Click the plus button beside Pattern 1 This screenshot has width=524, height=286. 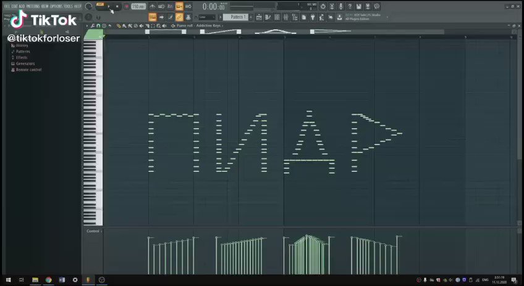point(251,17)
